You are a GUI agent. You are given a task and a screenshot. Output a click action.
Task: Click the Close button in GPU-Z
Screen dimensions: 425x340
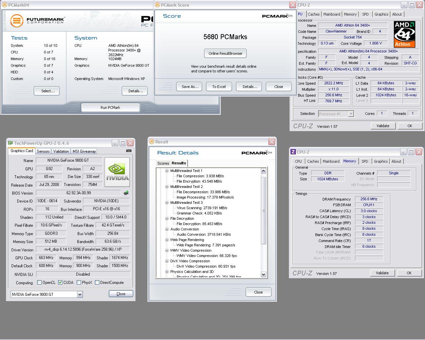coord(121,294)
